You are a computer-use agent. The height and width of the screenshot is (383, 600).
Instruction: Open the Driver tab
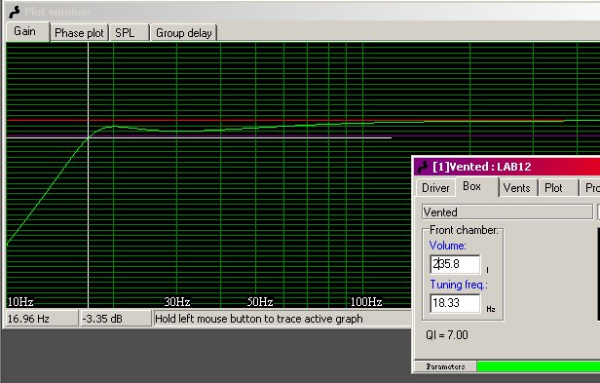[x=435, y=188]
